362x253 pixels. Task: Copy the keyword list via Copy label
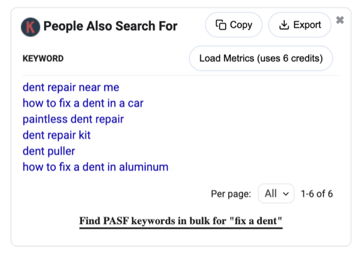(x=241, y=25)
